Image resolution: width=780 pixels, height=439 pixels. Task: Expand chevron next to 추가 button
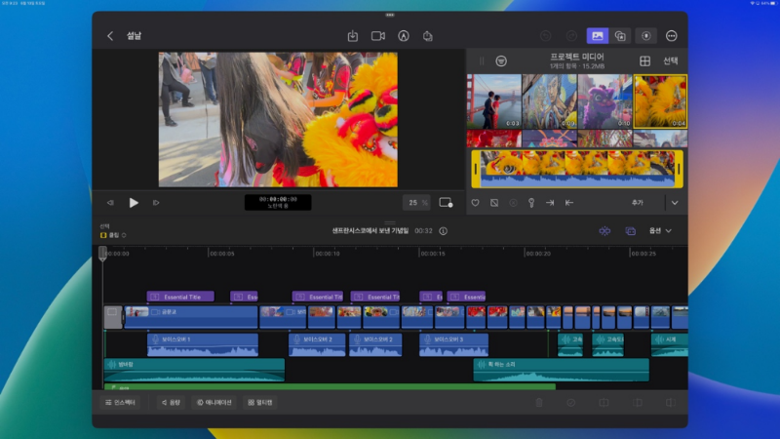(675, 203)
